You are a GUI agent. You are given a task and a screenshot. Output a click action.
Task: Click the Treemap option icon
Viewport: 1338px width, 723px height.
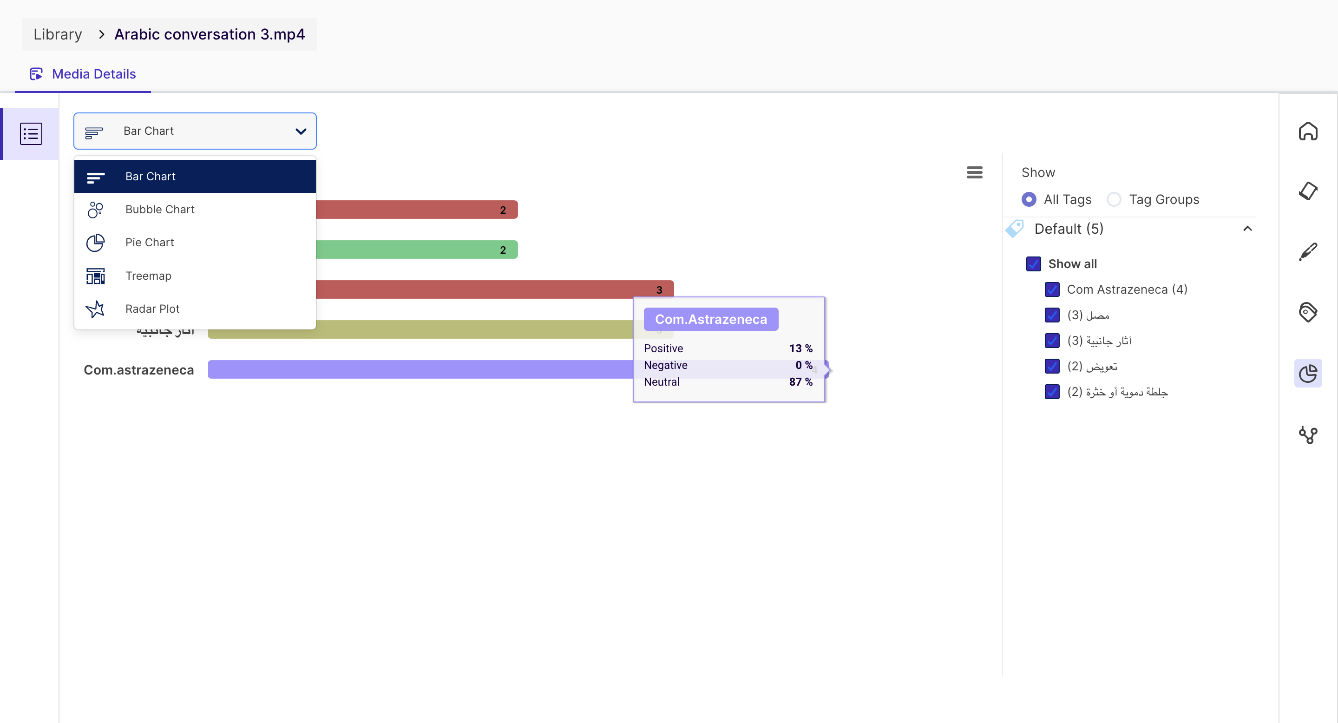click(96, 276)
